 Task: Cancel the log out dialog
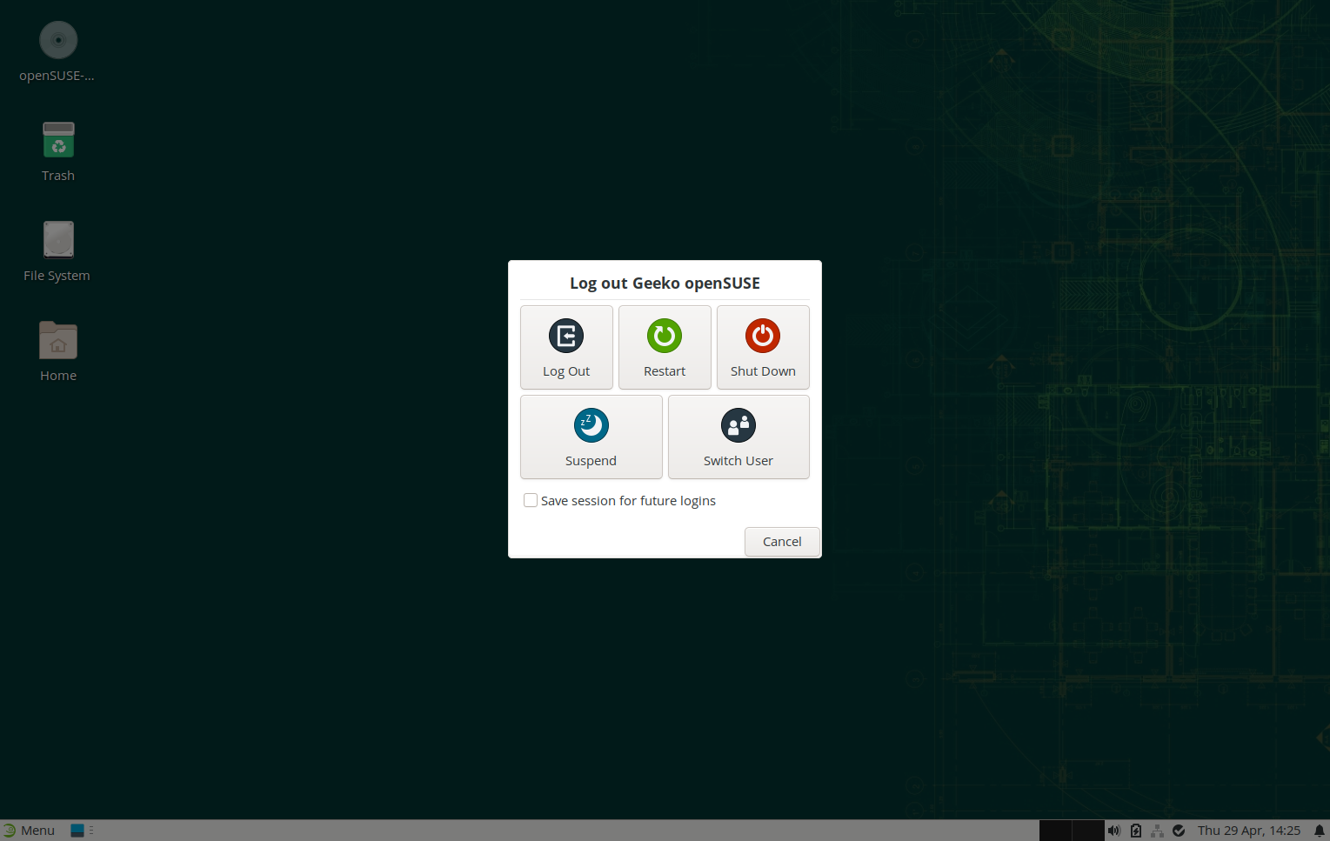coord(781,542)
